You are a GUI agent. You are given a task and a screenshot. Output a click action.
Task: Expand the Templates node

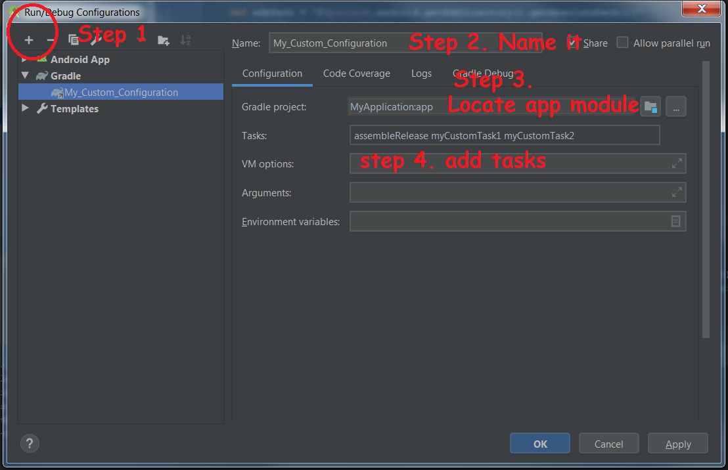tap(25, 108)
